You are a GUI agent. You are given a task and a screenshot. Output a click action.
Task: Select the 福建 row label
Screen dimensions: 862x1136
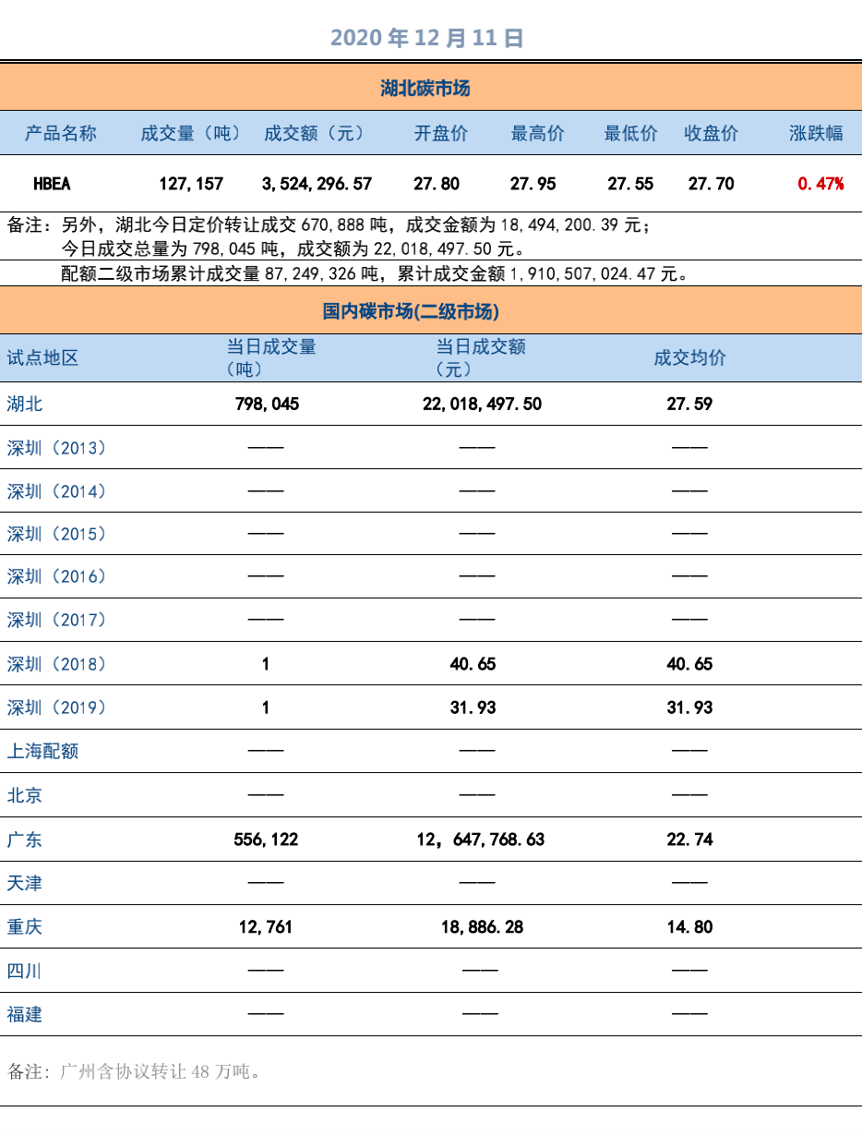click(x=25, y=1014)
